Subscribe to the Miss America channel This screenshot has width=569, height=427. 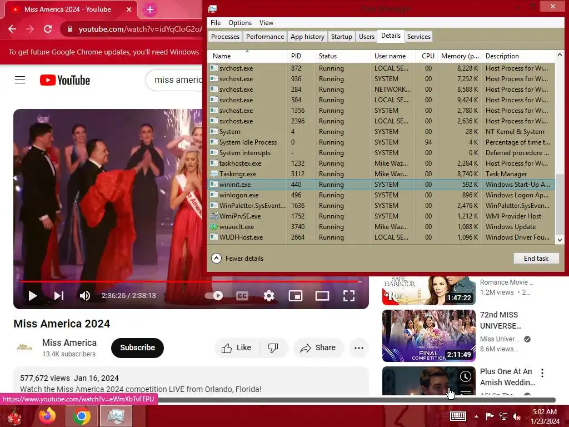coord(138,348)
